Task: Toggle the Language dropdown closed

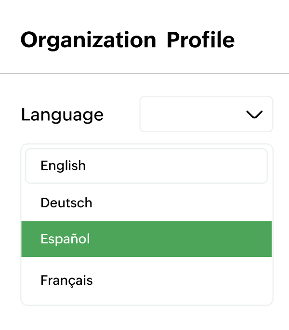Action: click(254, 114)
